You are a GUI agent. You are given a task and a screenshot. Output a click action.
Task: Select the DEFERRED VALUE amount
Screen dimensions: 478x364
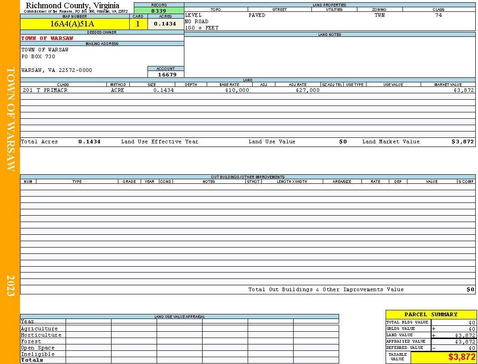point(472,348)
